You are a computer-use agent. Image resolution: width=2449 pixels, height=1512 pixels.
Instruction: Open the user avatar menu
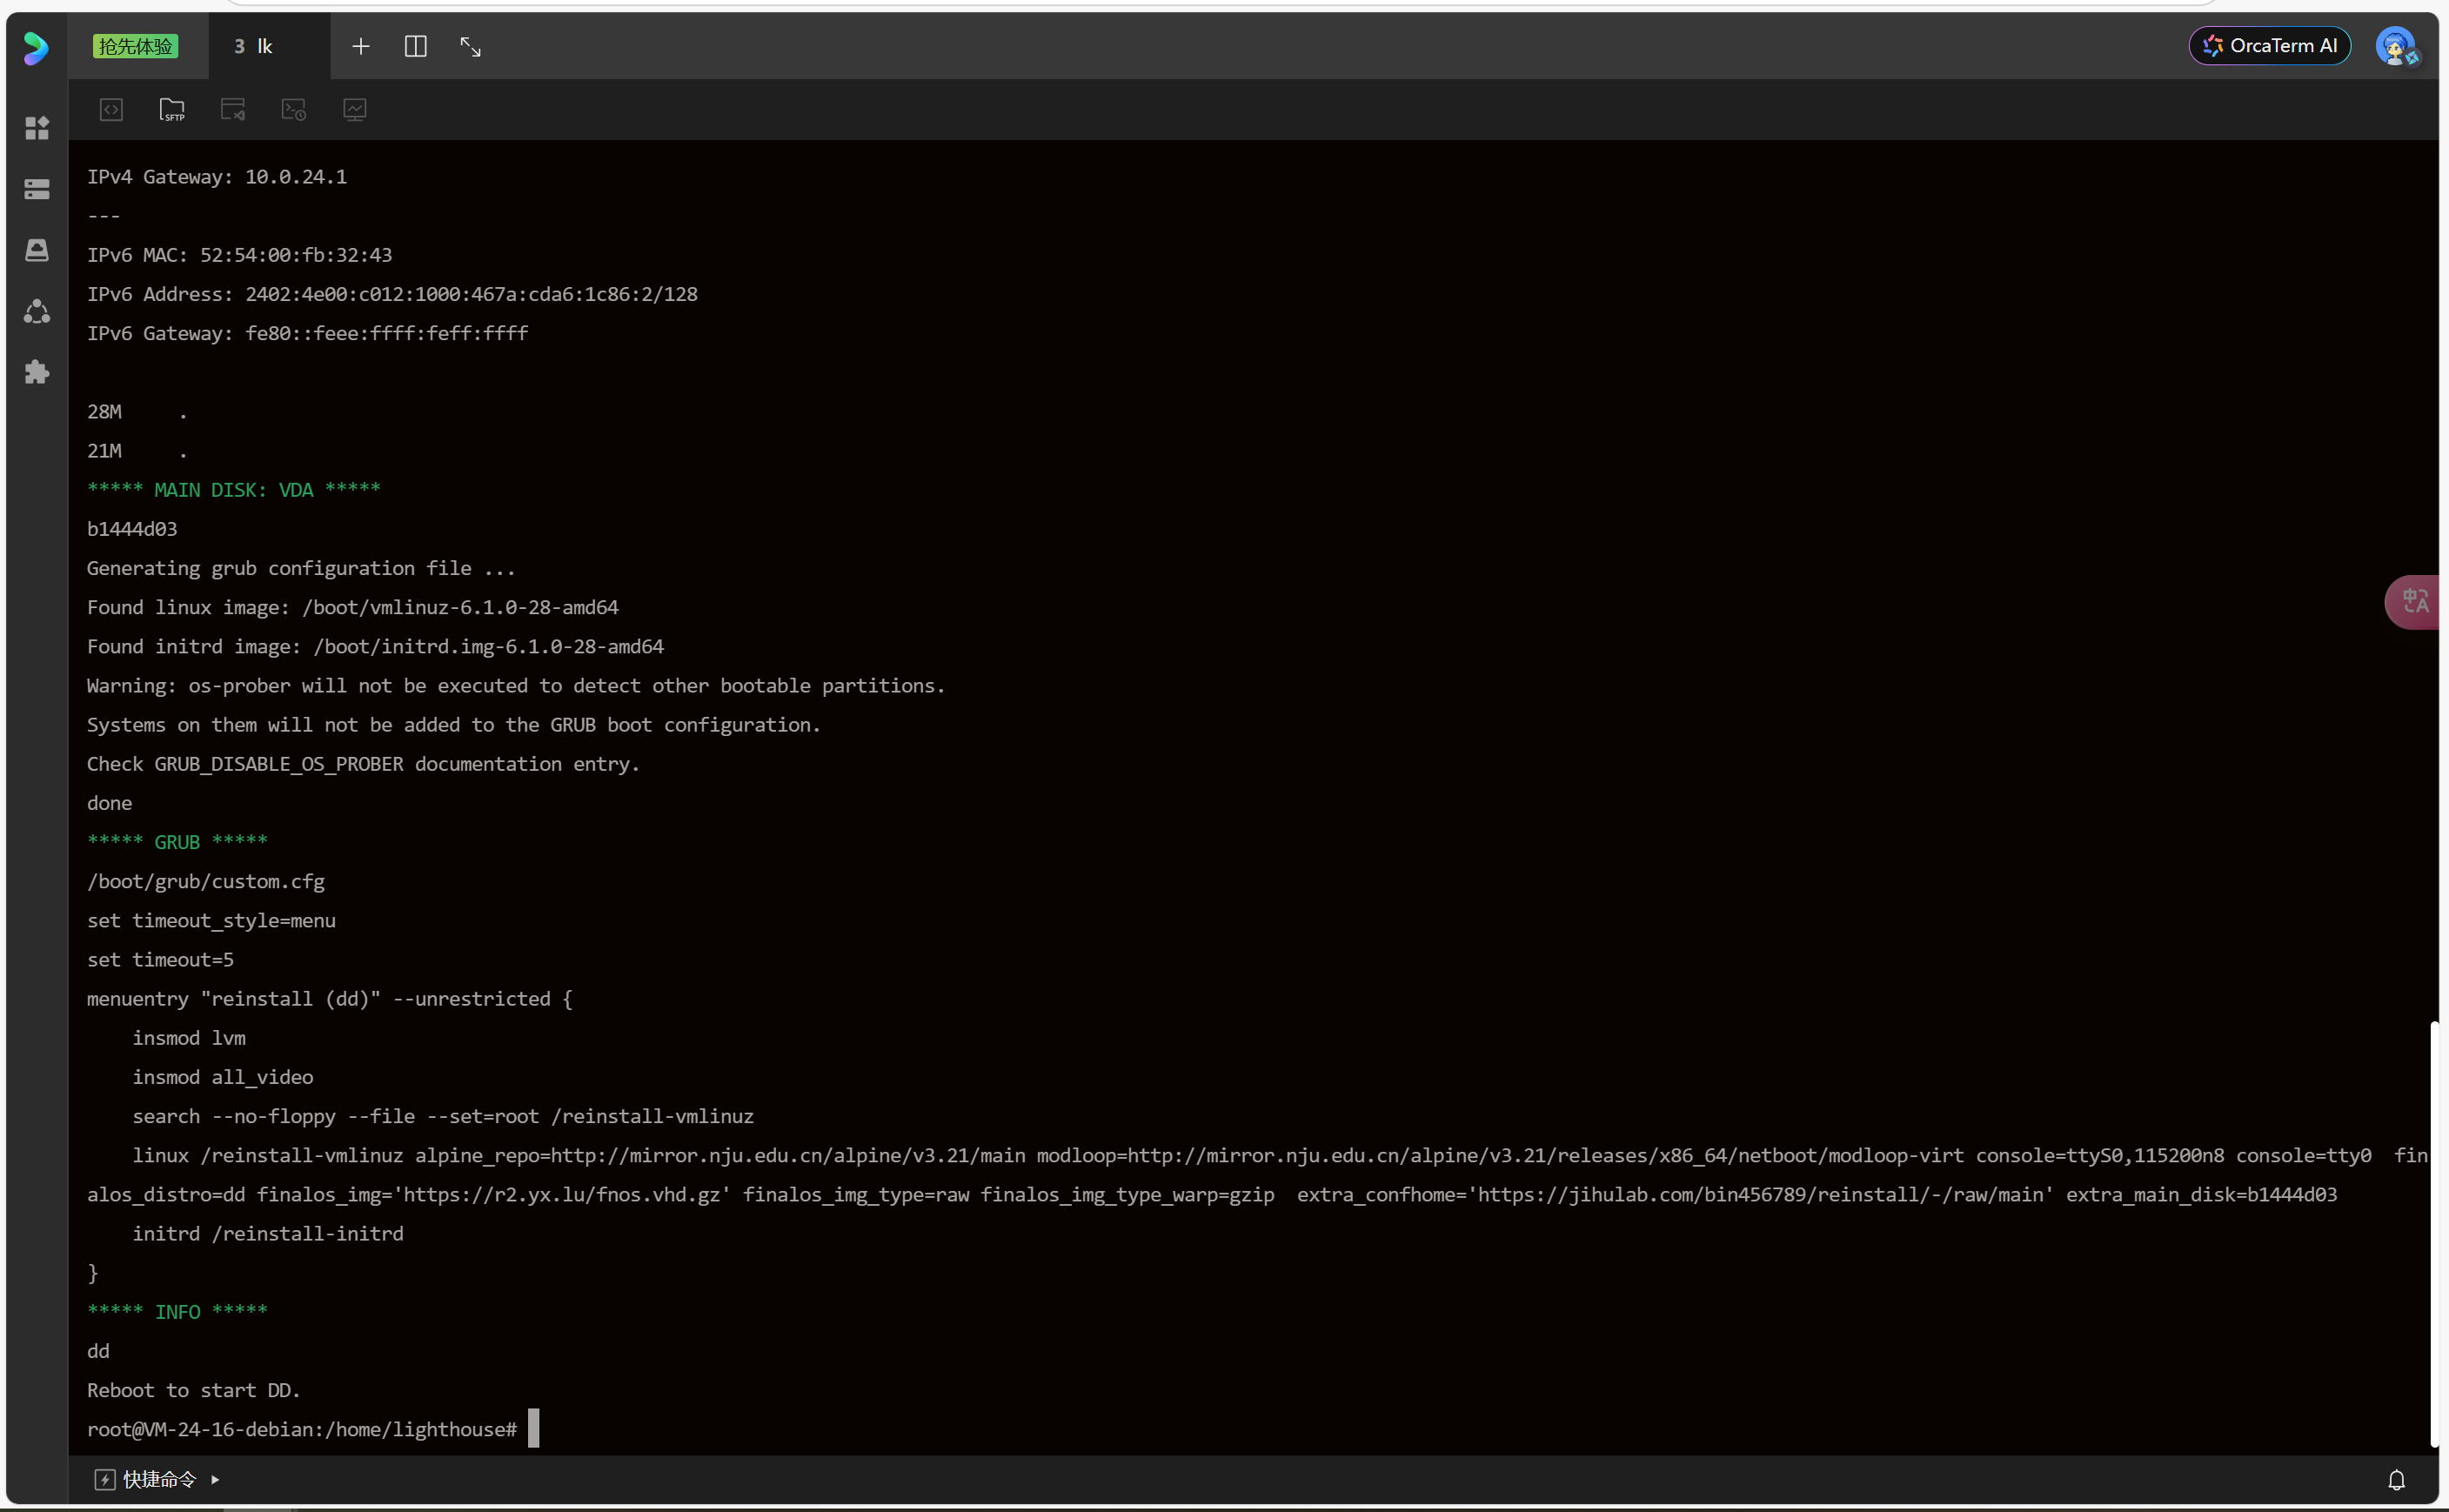pos(2395,46)
